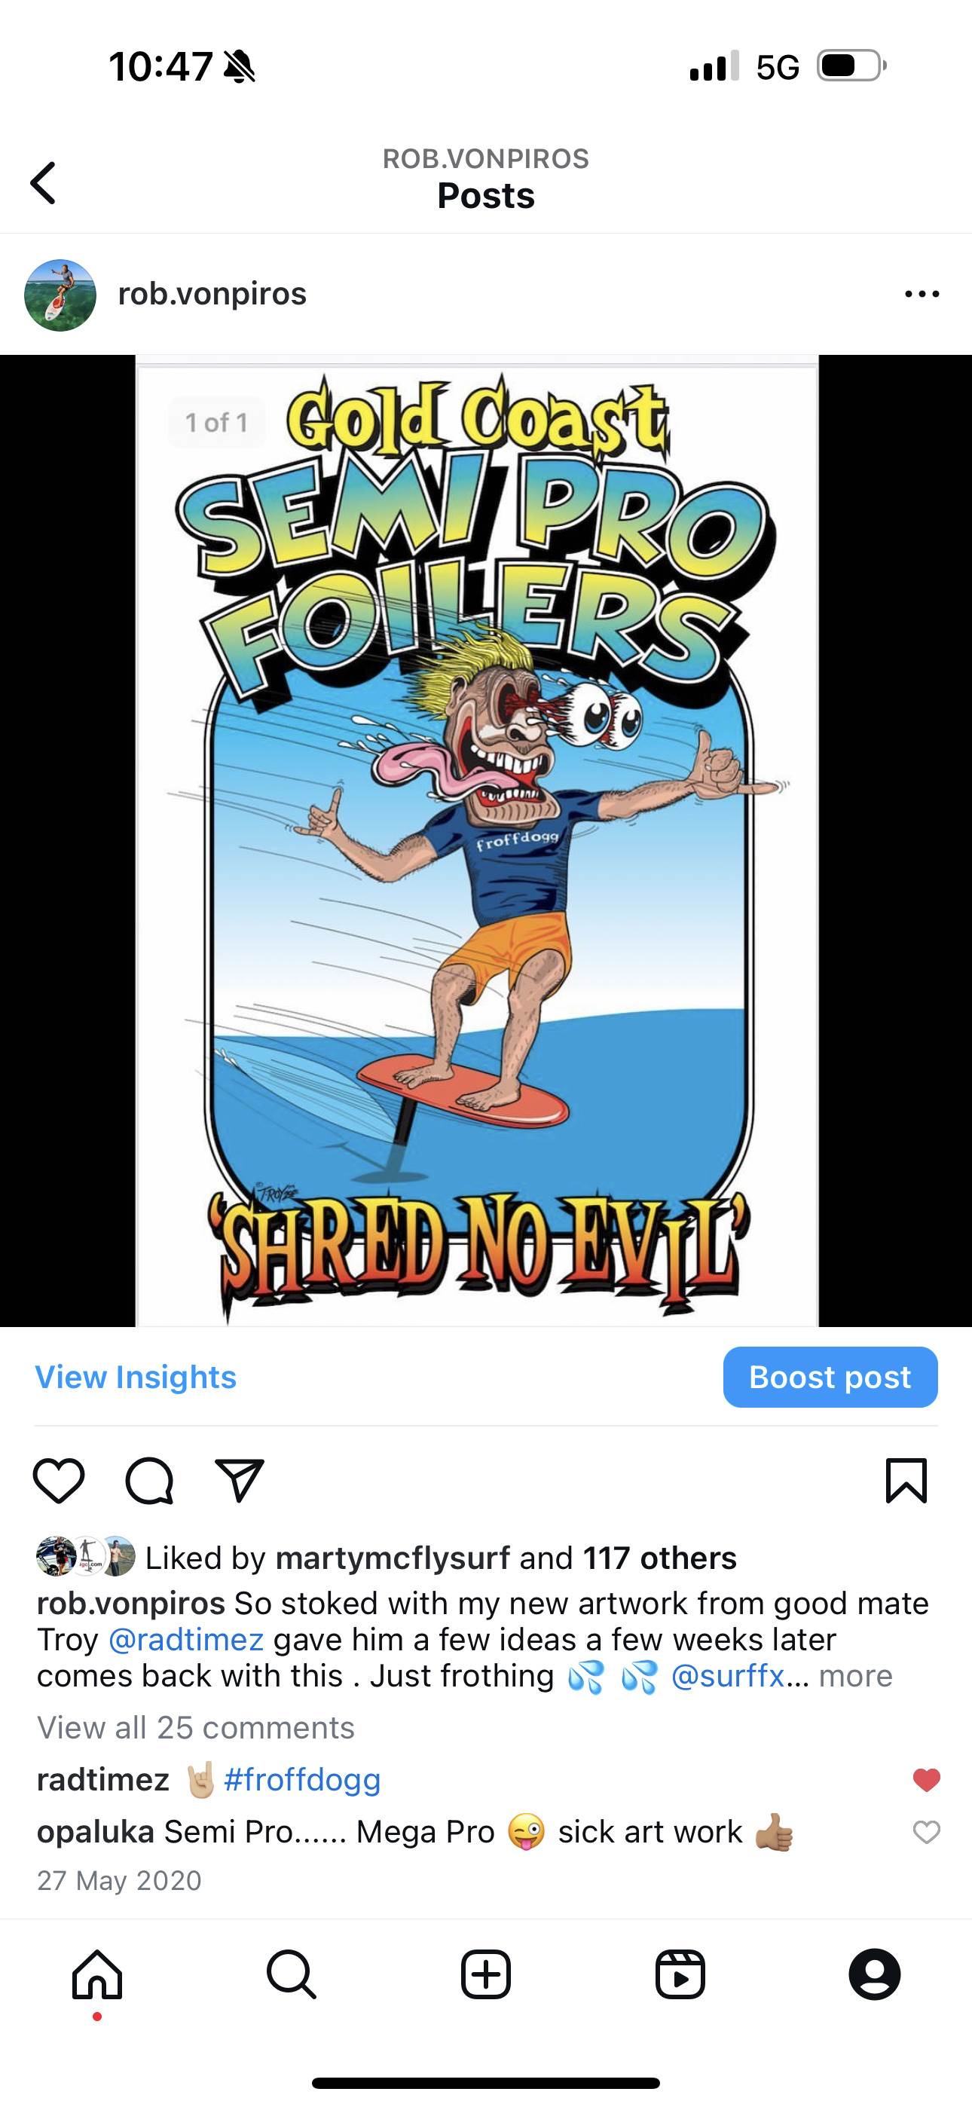Open the Search tab magnifier

(x=292, y=1974)
